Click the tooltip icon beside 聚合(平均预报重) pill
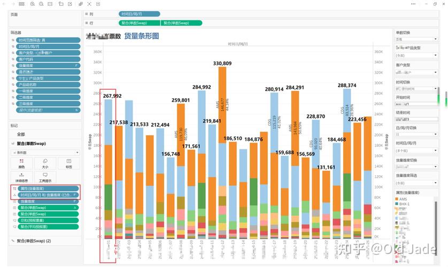Screen dimensions: 448x267 point(14,226)
